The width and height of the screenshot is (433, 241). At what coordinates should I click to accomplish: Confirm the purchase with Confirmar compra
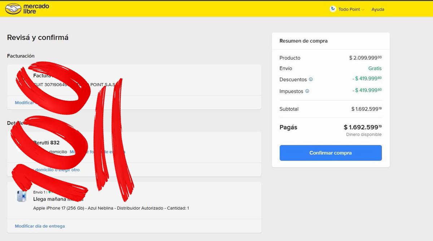(331, 153)
